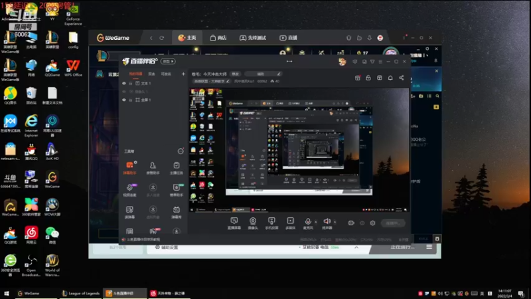The image size is (531, 299).
Task: Toggle visibility of 全屏 1 source
Action: [124, 100]
